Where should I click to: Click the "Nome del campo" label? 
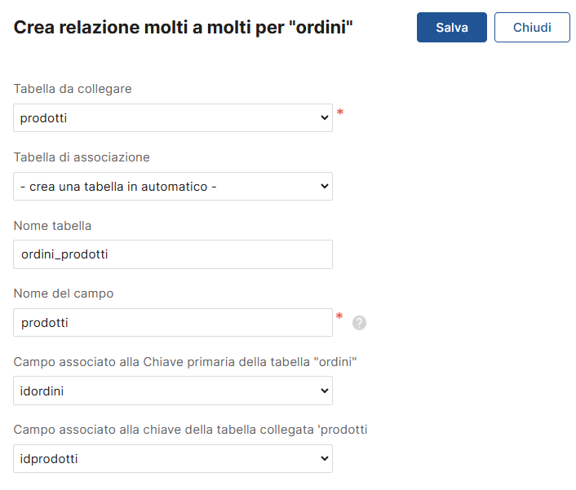click(x=64, y=294)
